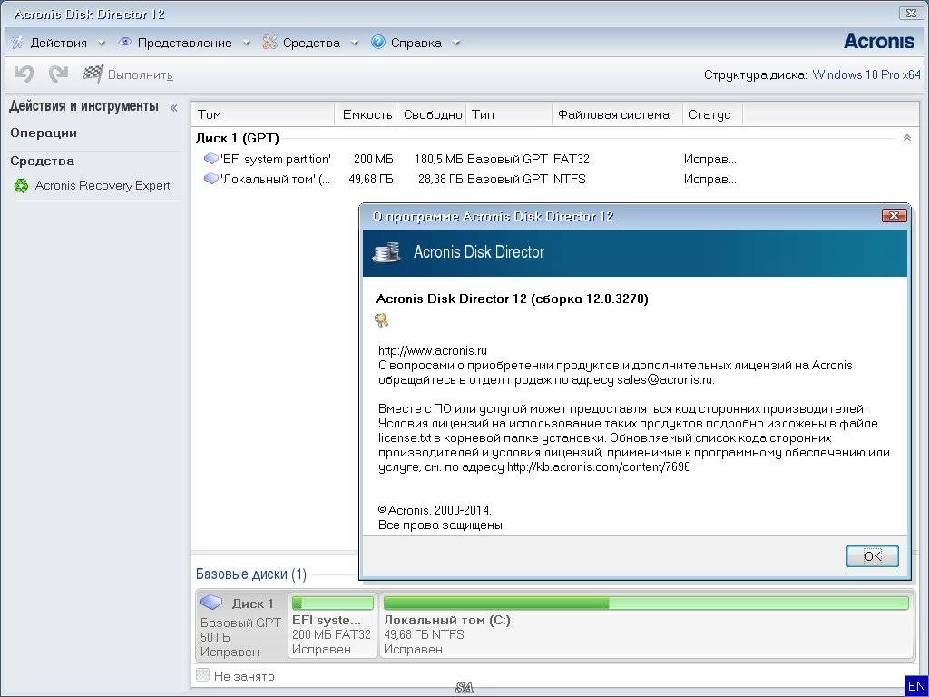Collapse the Диск 1 (GPT) group
Image resolution: width=929 pixels, height=697 pixels.
906,138
